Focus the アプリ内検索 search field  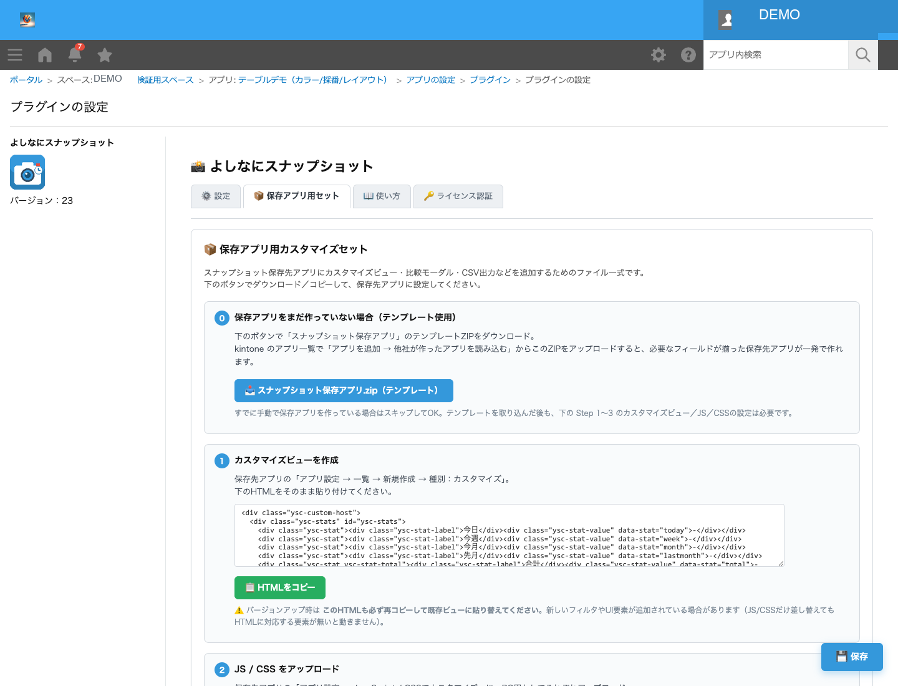click(776, 55)
